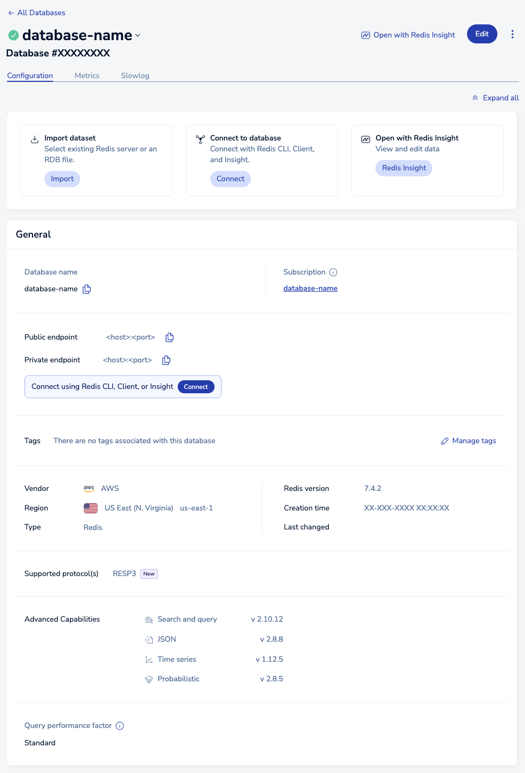Click the Expand all double-chevron icon
525x773 pixels.
click(x=475, y=98)
